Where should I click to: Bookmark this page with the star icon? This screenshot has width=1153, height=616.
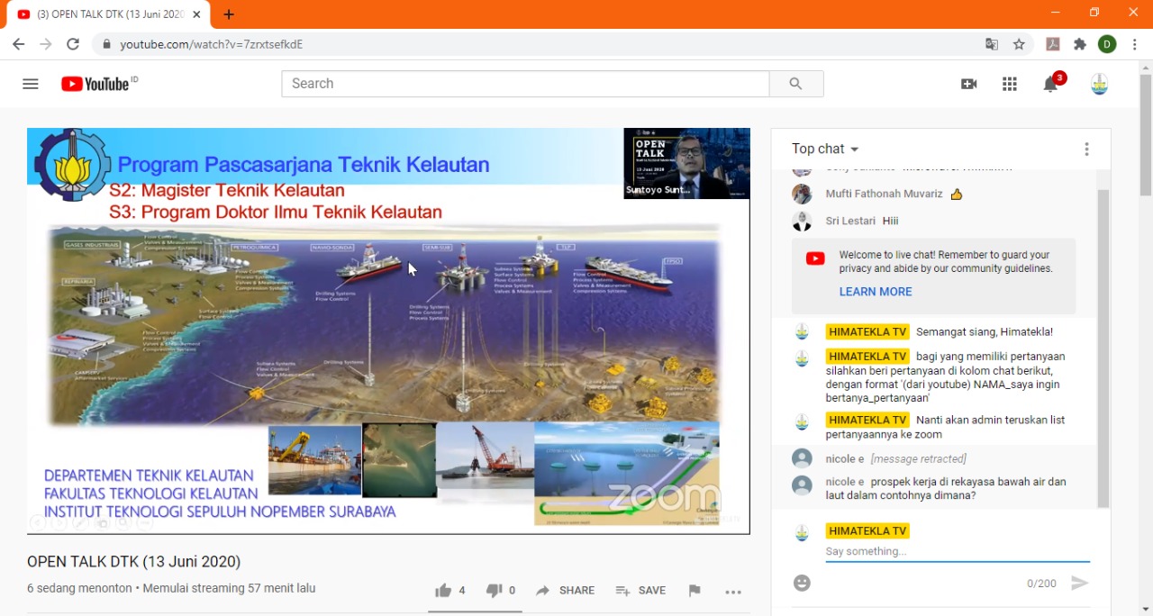coord(1019,44)
